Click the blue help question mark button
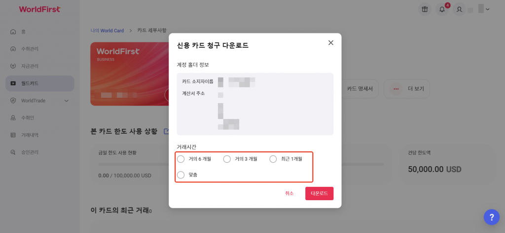Image resolution: width=505 pixels, height=233 pixels. 492,217
